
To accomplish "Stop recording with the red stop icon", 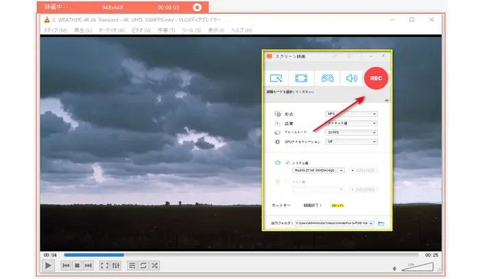I will (197, 7).
